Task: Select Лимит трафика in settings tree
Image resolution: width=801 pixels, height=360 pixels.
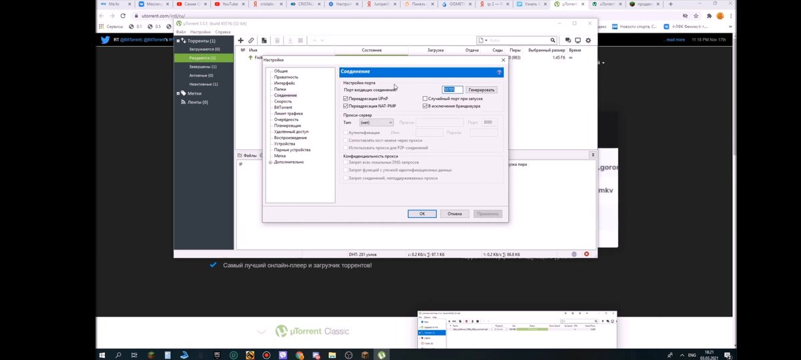Action: 288,113
